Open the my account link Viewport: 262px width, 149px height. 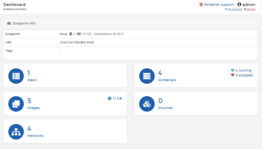(x=235, y=9)
